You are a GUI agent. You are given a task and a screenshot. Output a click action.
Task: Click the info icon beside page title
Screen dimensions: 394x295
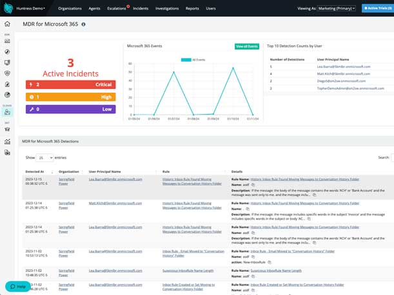pos(83,24)
